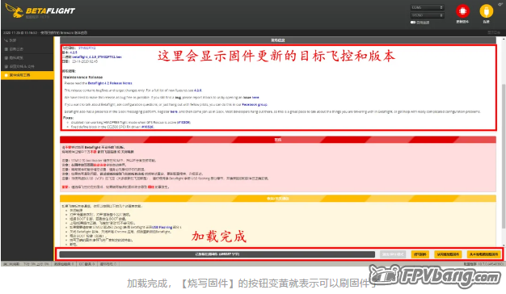Open the Welcome tab in sidebar
Image resolution: width=506 pixels, height=294 pixels.
[x=27, y=40]
